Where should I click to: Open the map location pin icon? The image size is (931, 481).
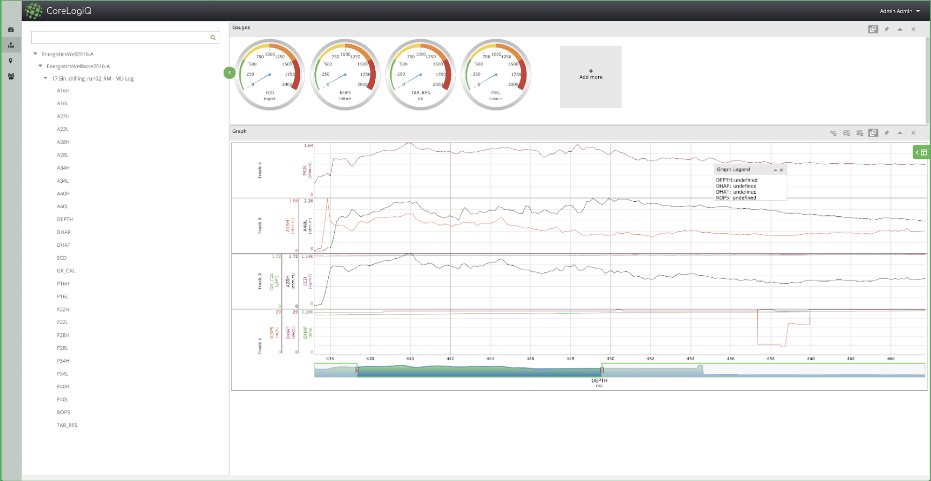[11, 61]
